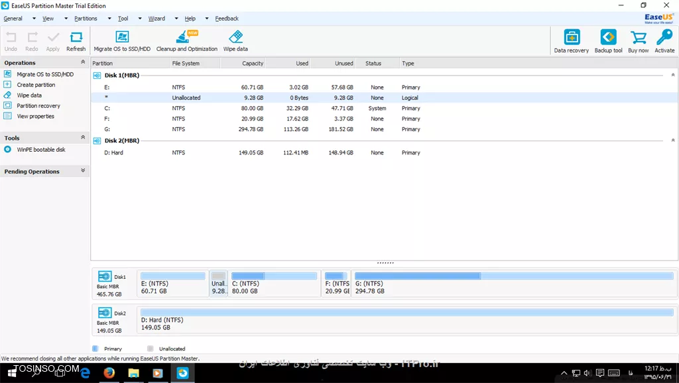Open dropdown arrow next to View menu
Image resolution: width=679 pixels, height=383 pixels.
[x=66, y=19]
